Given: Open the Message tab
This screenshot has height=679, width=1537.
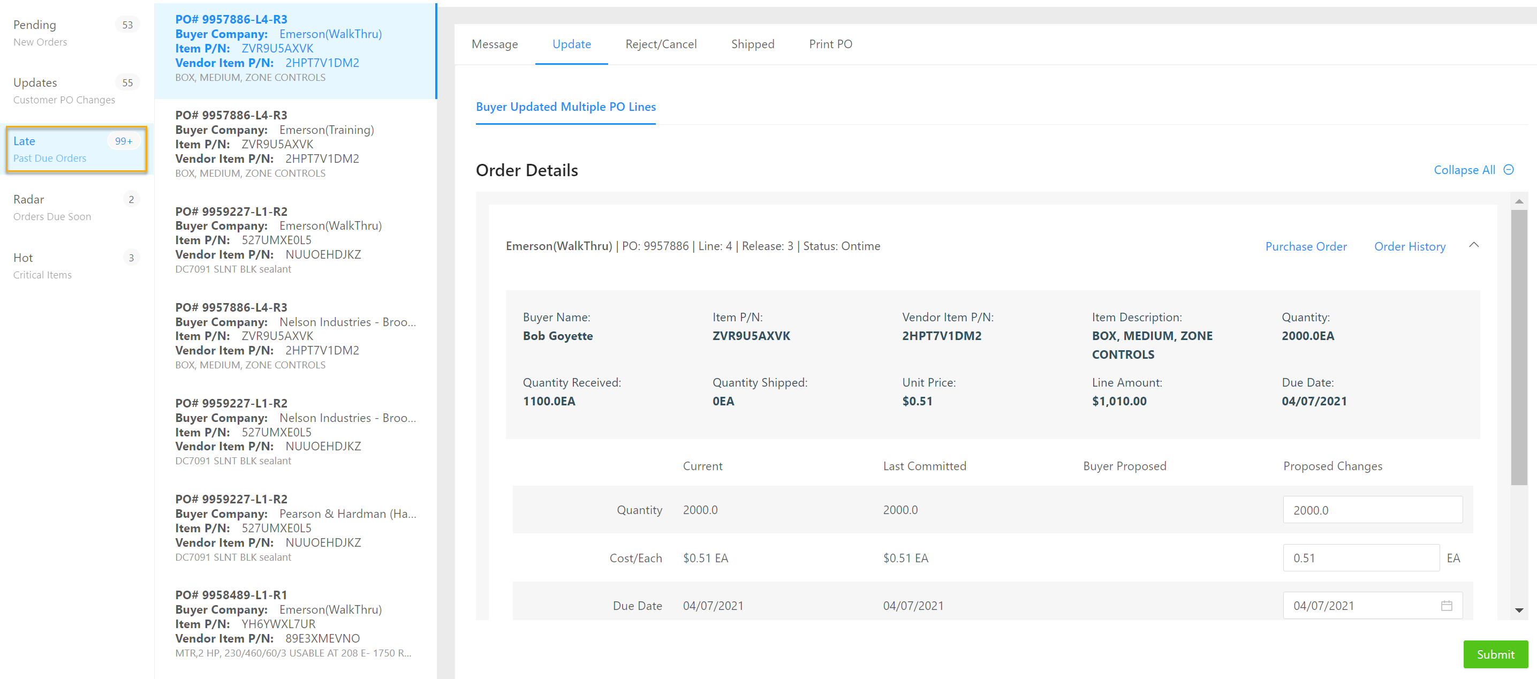Looking at the screenshot, I should [495, 44].
